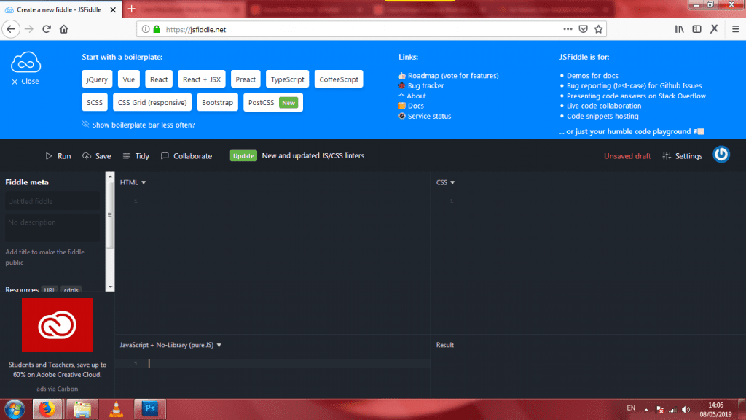Viewport: 746px width, 420px height.
Task: Open the network signal tray icon
Action: [x=672, y=410]
